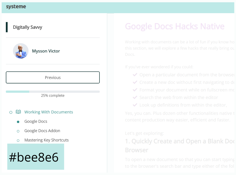Go back with the Previous button
Viewport: 236px width, 175px height.
(53, 78)
